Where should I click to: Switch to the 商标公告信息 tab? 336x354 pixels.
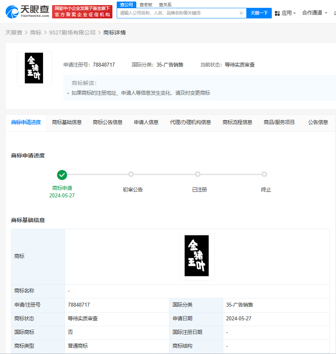107,122
